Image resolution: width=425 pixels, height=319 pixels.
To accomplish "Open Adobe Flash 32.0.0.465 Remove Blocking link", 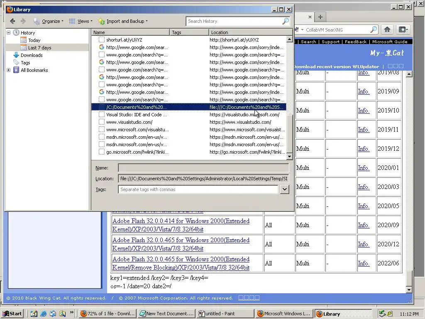I will pos(181,263).
